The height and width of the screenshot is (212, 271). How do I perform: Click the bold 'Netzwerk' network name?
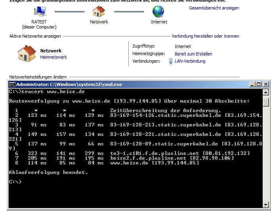pyautogui.click(x=51, y=51)
